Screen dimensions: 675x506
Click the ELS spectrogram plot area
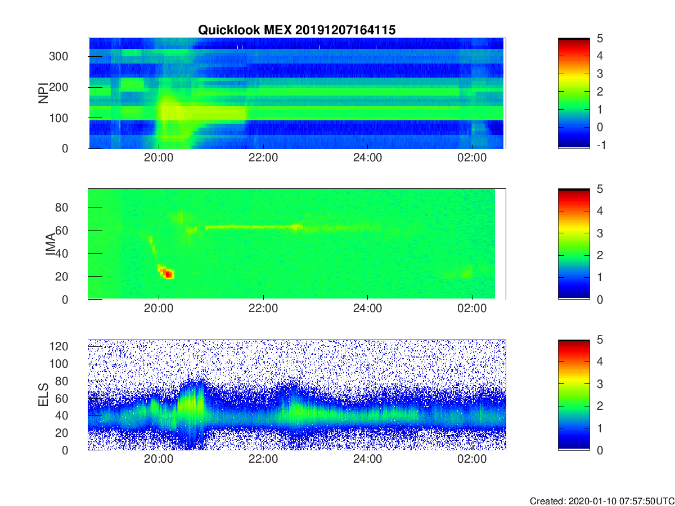coord(297,395)
